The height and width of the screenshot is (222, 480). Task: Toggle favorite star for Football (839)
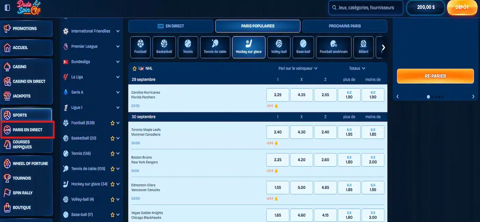(112, 123)
